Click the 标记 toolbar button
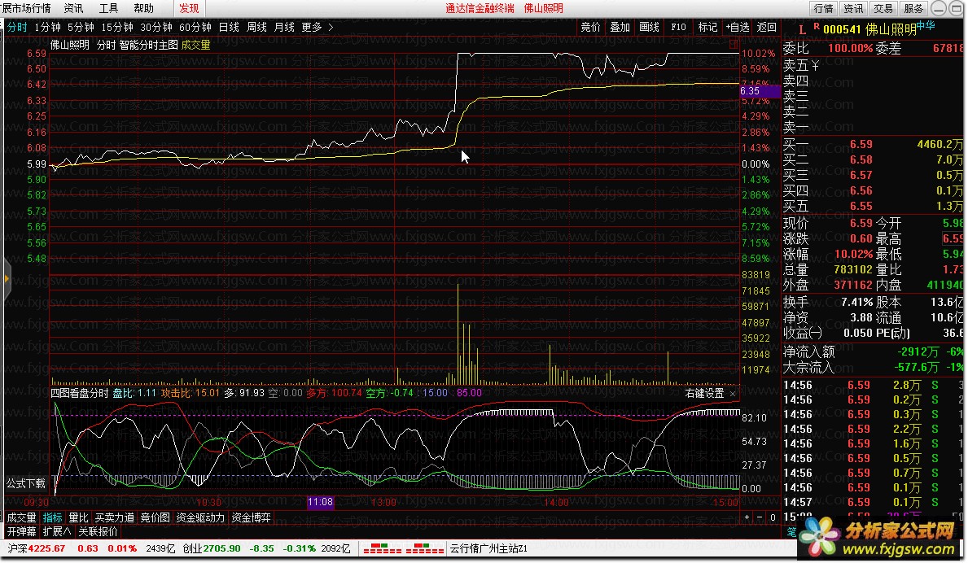The image size is (968, 563). (x=707, y=27)
